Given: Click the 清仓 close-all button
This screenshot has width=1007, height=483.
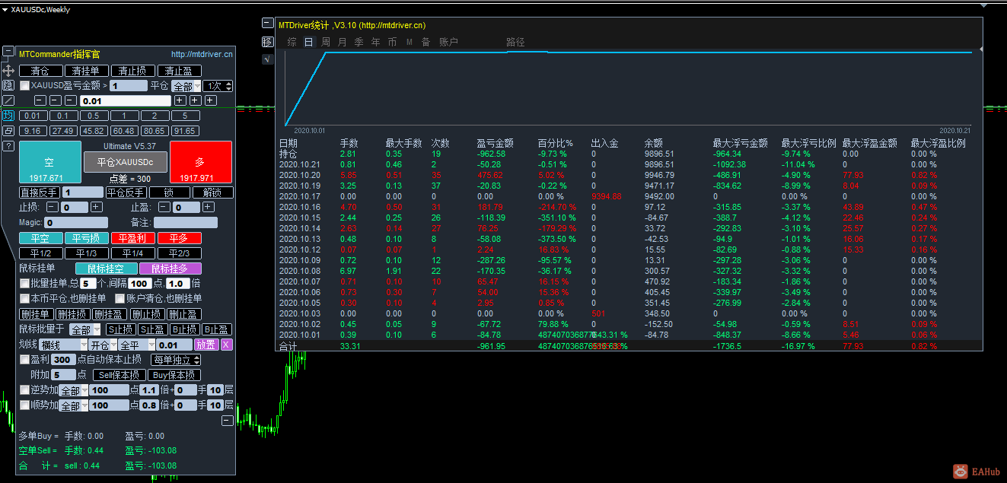Looking at the screenshot, I should point(40,71).
